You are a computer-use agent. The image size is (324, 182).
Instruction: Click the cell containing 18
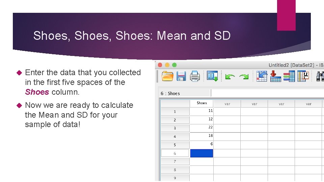click(202, 136)
